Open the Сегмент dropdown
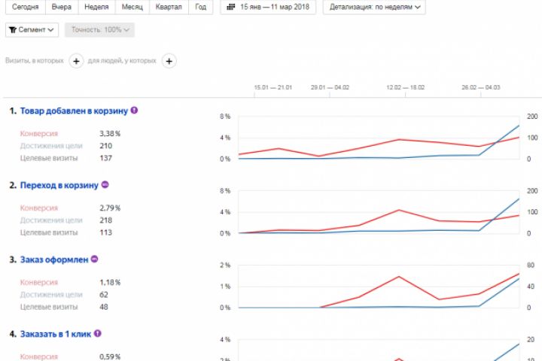Viewport: 542px width, 361px height. coord(32,30)
